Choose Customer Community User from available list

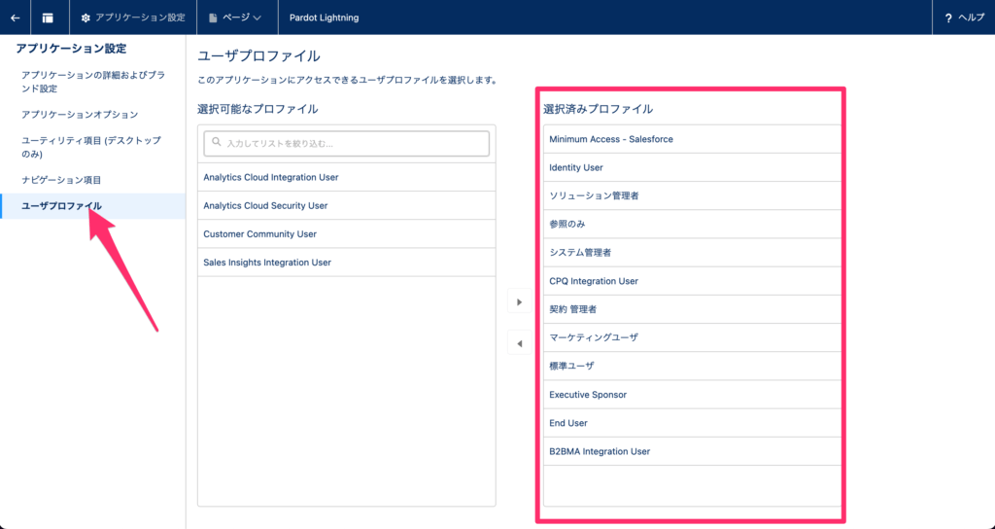click(x=259, y=234)
